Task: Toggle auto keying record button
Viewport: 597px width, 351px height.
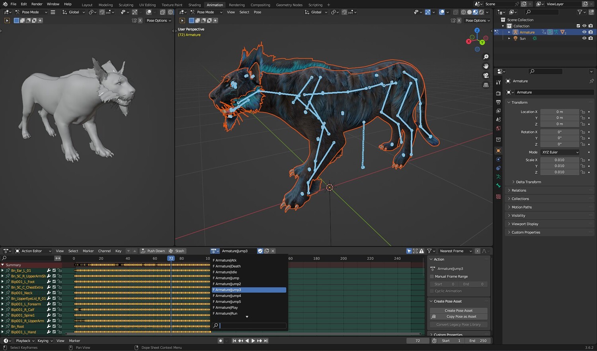Action: [220, 341]
